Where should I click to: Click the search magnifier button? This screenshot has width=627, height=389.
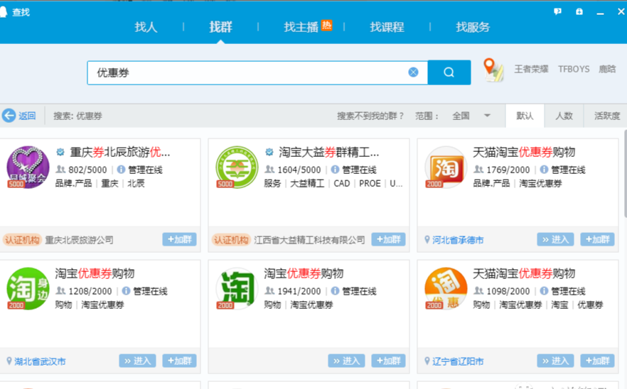449,72
